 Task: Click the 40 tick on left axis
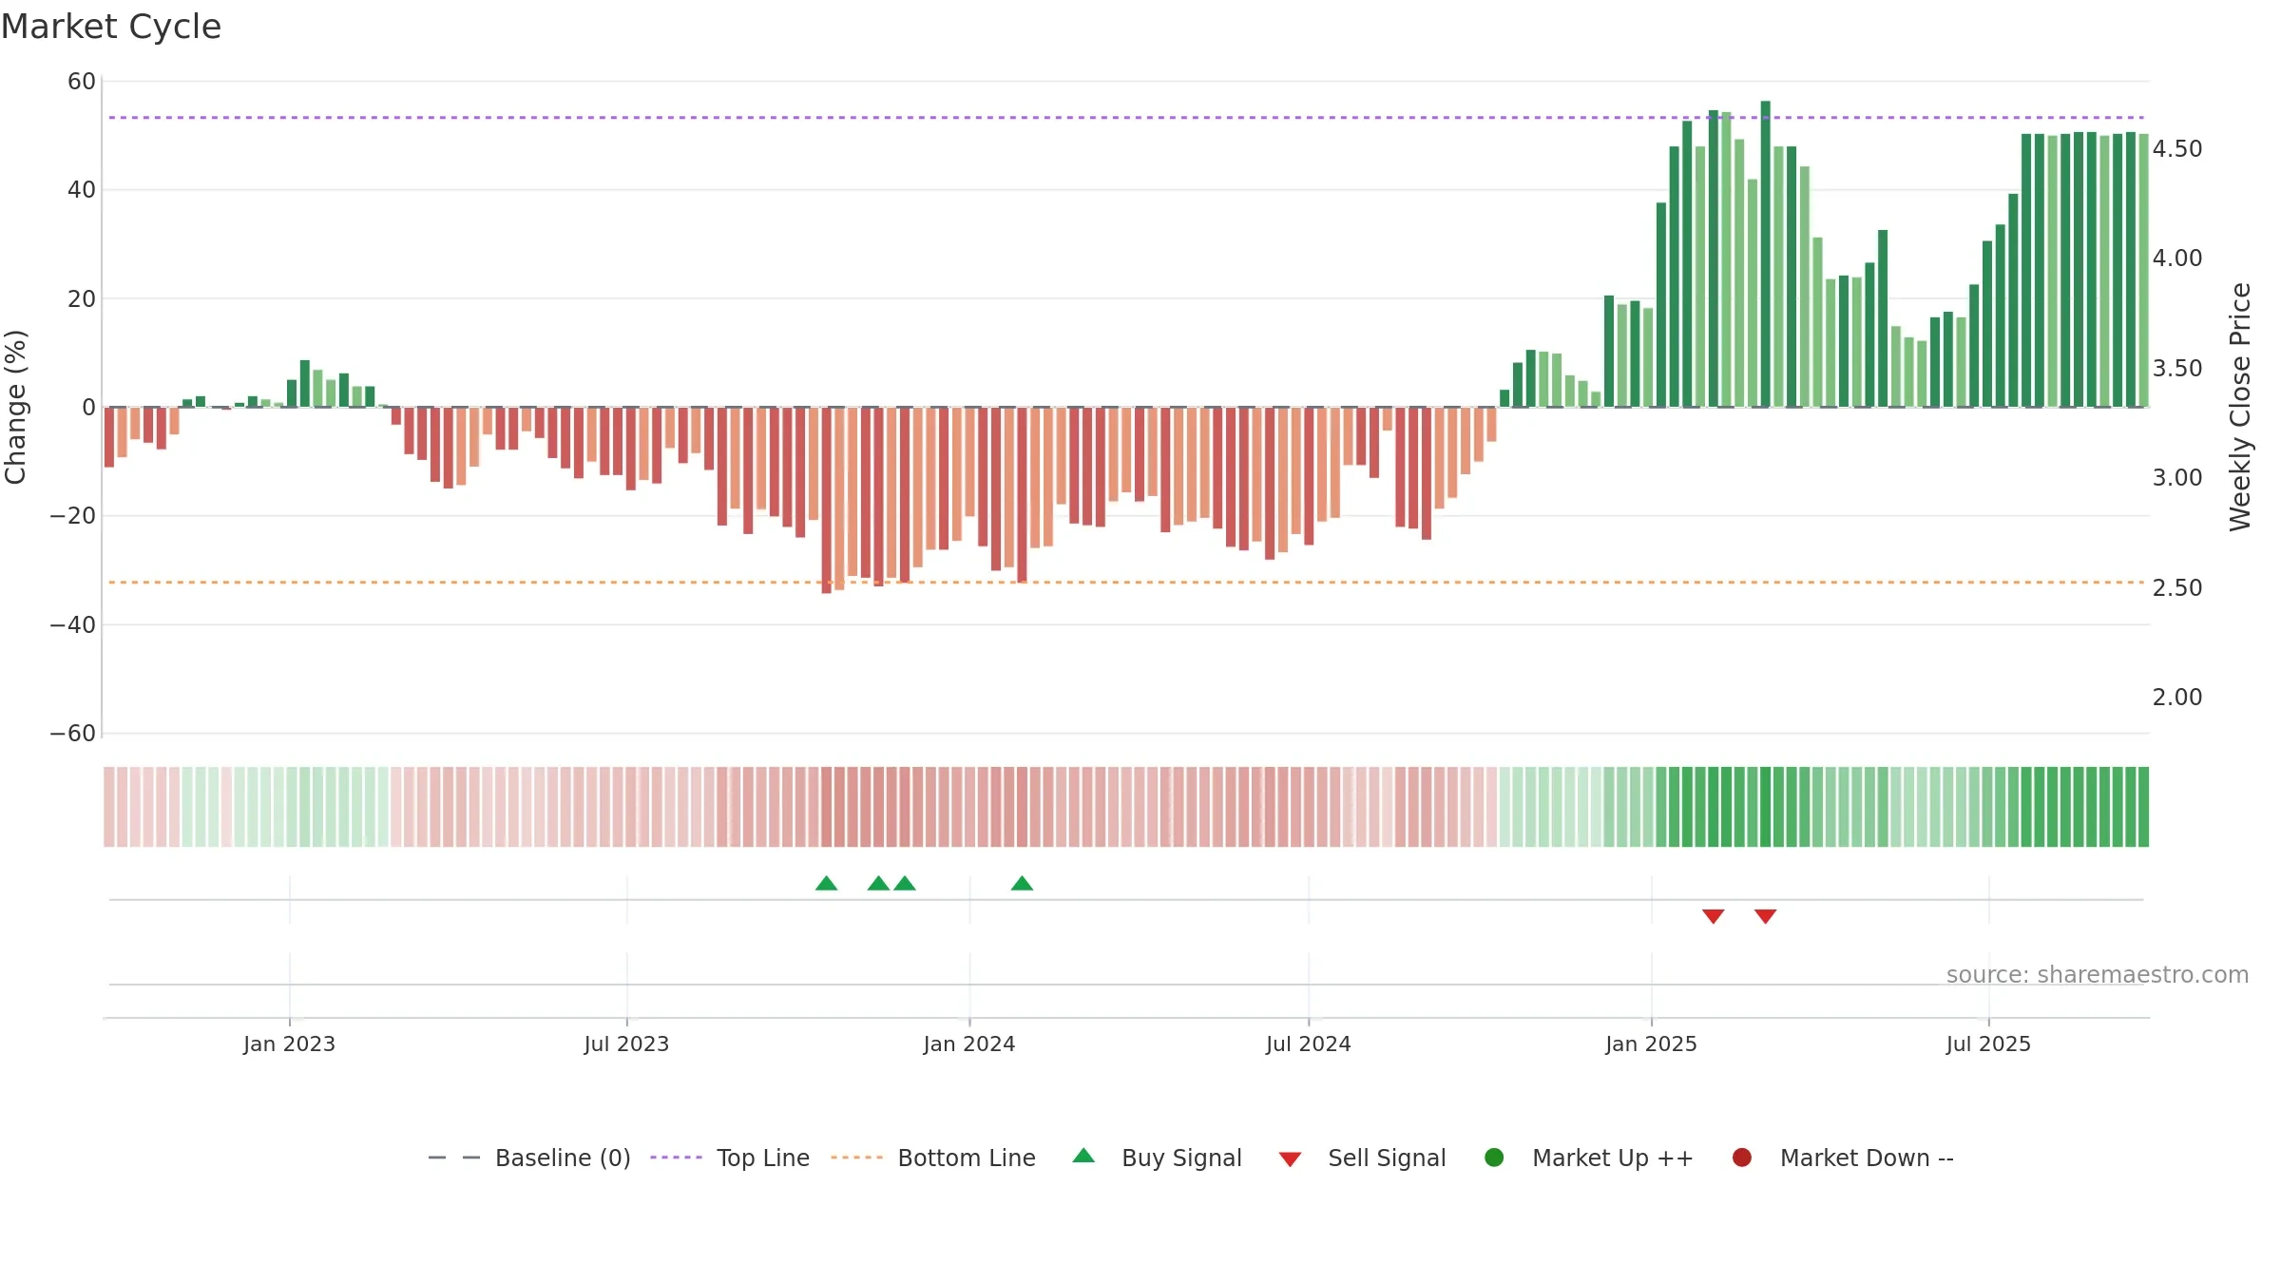pyautogui.click(x=82, y=190)
